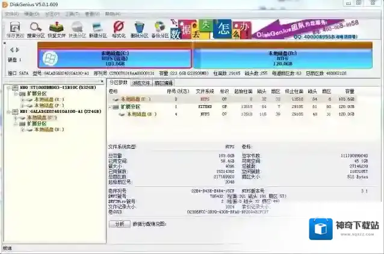Viewport: 384px width, 254px height.
Task: Select the Quick Partition (快速分区) icon
Action: [78, 29]
